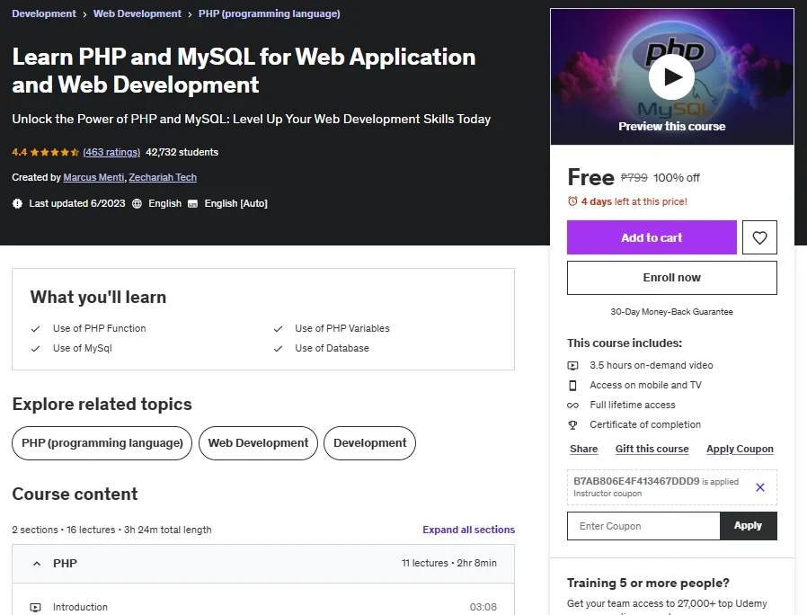The image size is (807, 615).
Task: Click the applied coupon code B7AB806E4F413467DDD9
Action: 636,481
